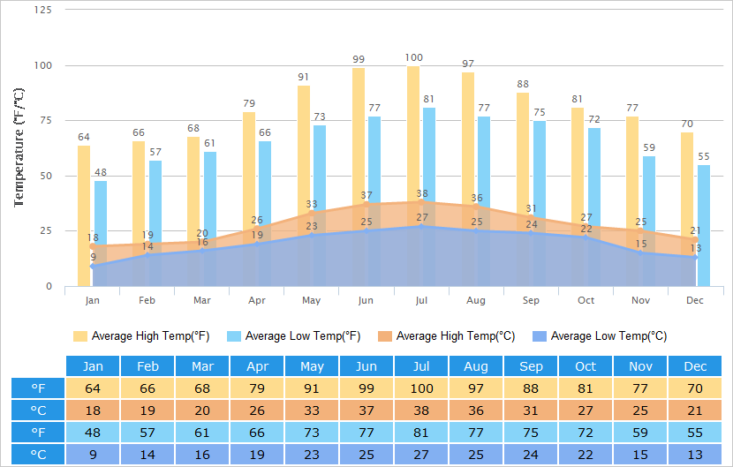Select the Nov header cell in the table
733x467 pixels.
640,366
